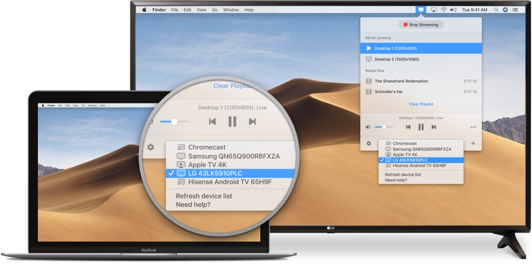Open the blue JustStream icon in TV menu bar

click(x=421, y=10)
